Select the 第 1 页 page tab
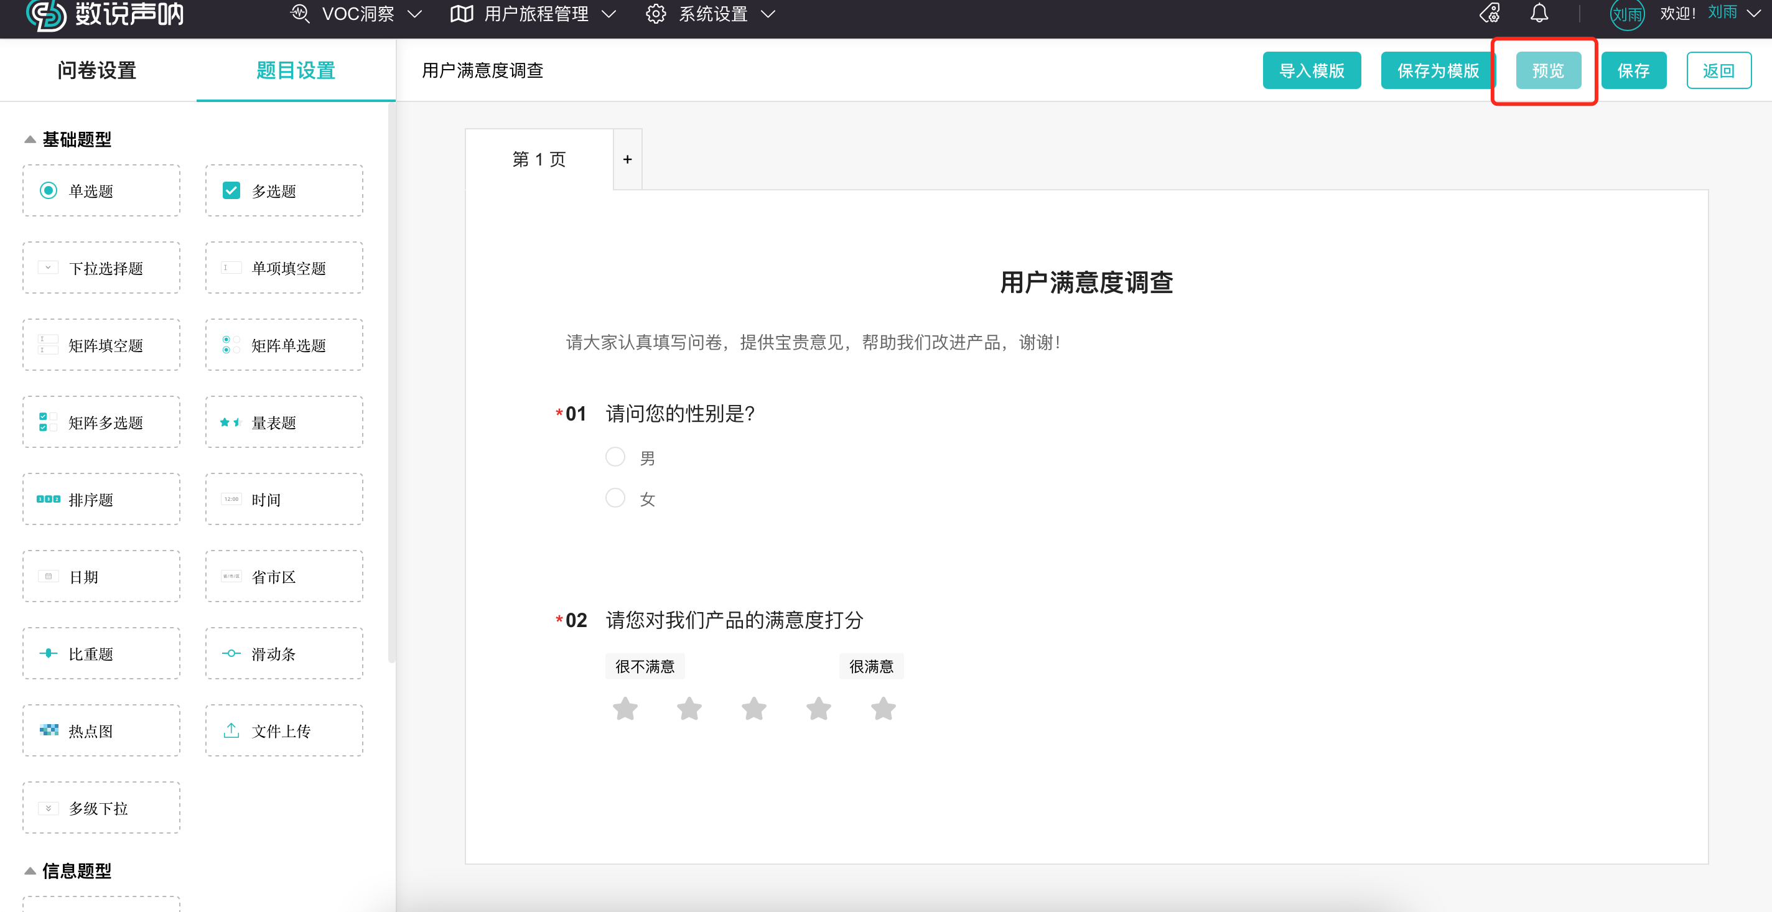The height and width of the screenshot is (912, 1772). pyautogui.click(x=539, y=159)
